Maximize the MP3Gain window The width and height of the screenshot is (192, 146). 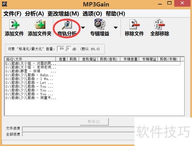tap(169, 3)
